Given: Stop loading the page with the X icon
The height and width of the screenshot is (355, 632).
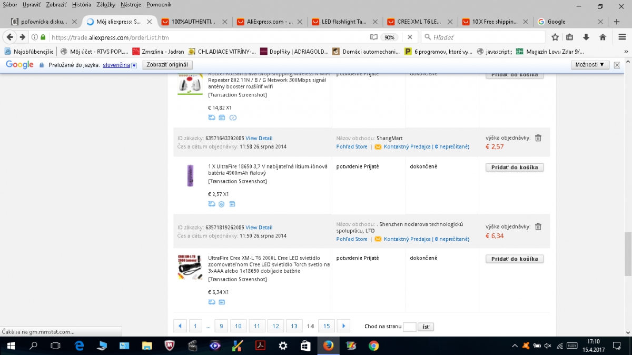Looking at the screenshot, I should pyautogui.click(x=410, y=37).
